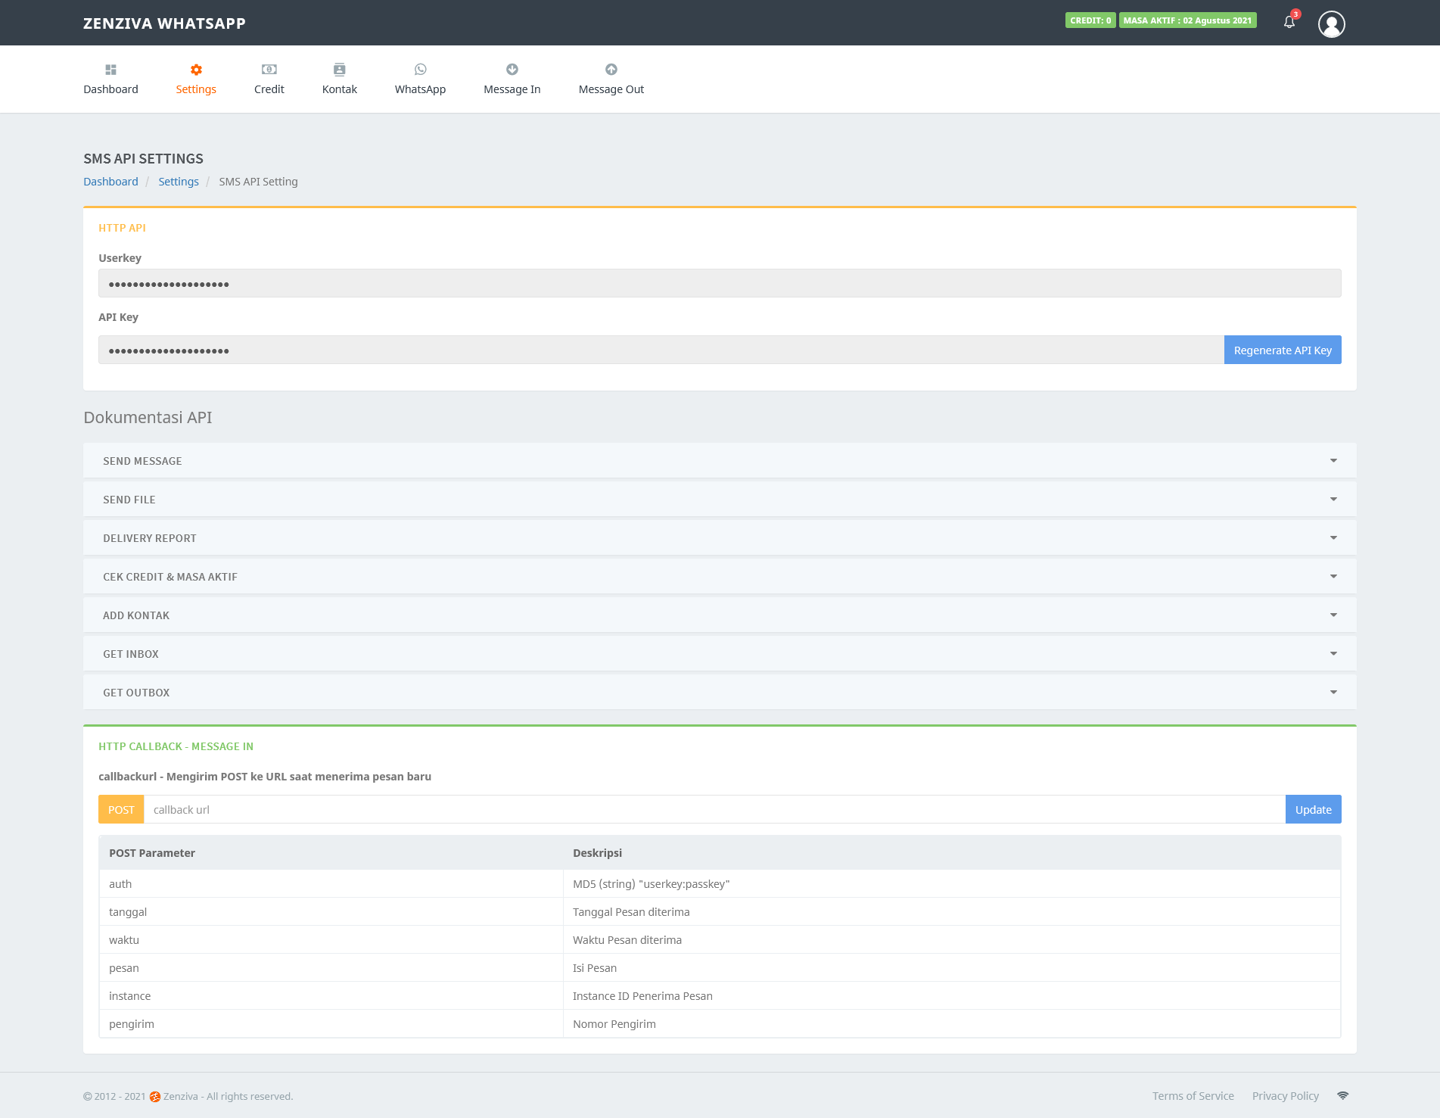Click the orange POST label button
This screenshot has height=1118, width=1440.
tap(121, 809)
